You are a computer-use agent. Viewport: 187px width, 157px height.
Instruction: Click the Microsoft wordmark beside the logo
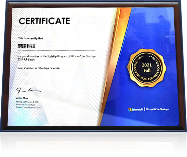tap(137, 109)
